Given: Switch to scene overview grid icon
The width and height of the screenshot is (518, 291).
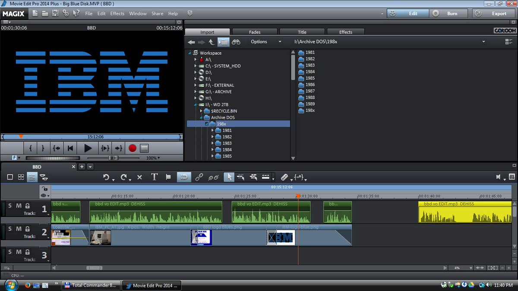Looking at the screenshot, I should pyautogui.click(x=21, y=177).
